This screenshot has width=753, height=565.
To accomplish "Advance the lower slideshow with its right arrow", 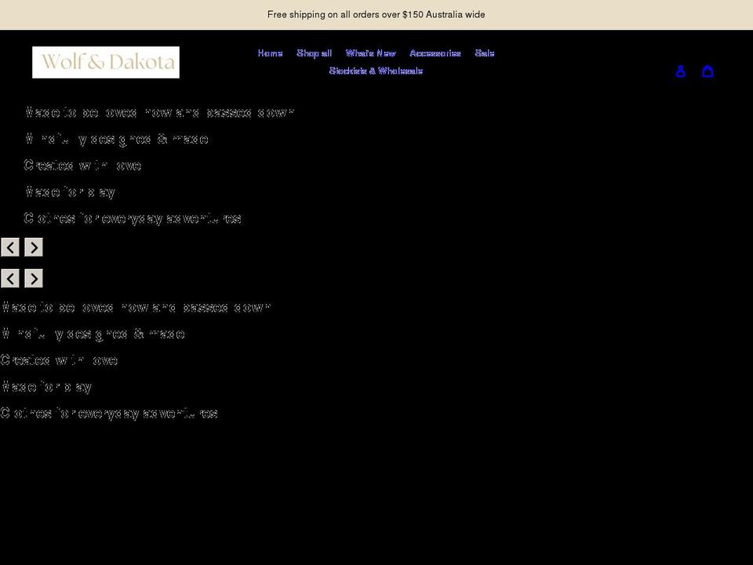I will (34, 279).
